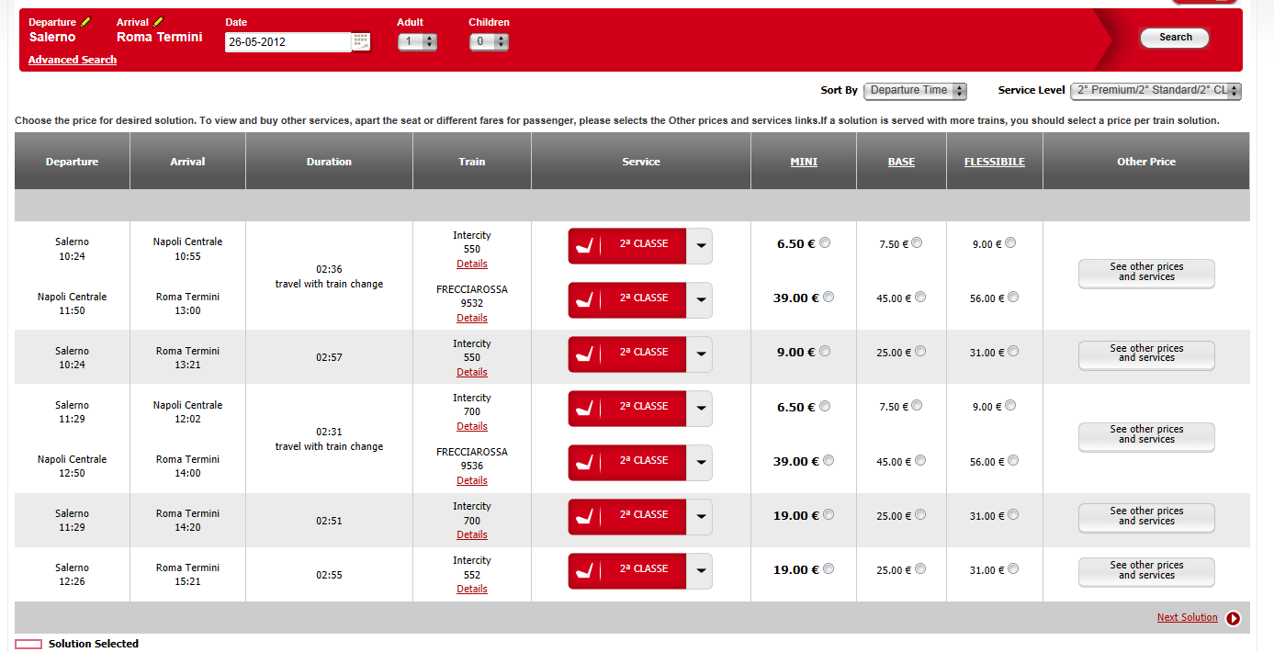
Task: Pick BASE 25.00 € for Intercity 550 arriving 13:21
Action: click(x=920, y=352)
